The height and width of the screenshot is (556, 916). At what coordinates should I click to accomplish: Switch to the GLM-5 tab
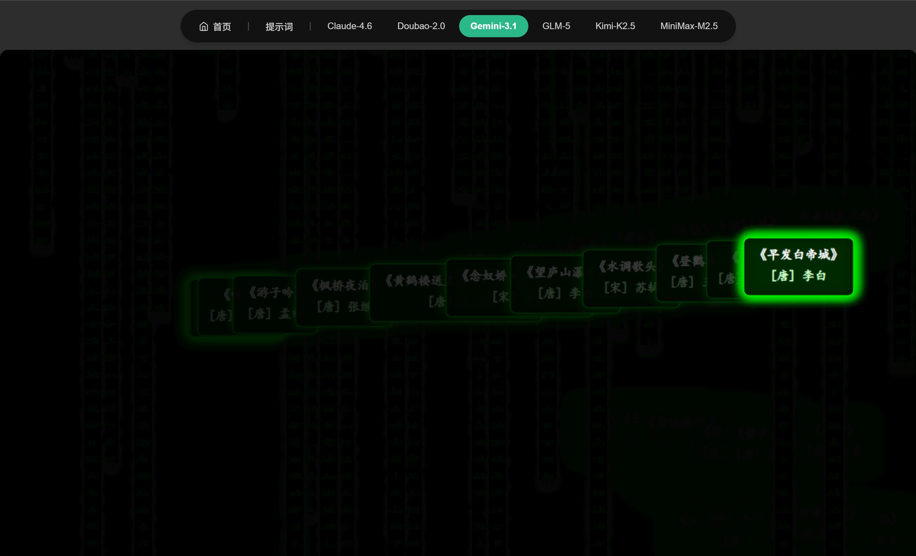click(x=556, y=26)
